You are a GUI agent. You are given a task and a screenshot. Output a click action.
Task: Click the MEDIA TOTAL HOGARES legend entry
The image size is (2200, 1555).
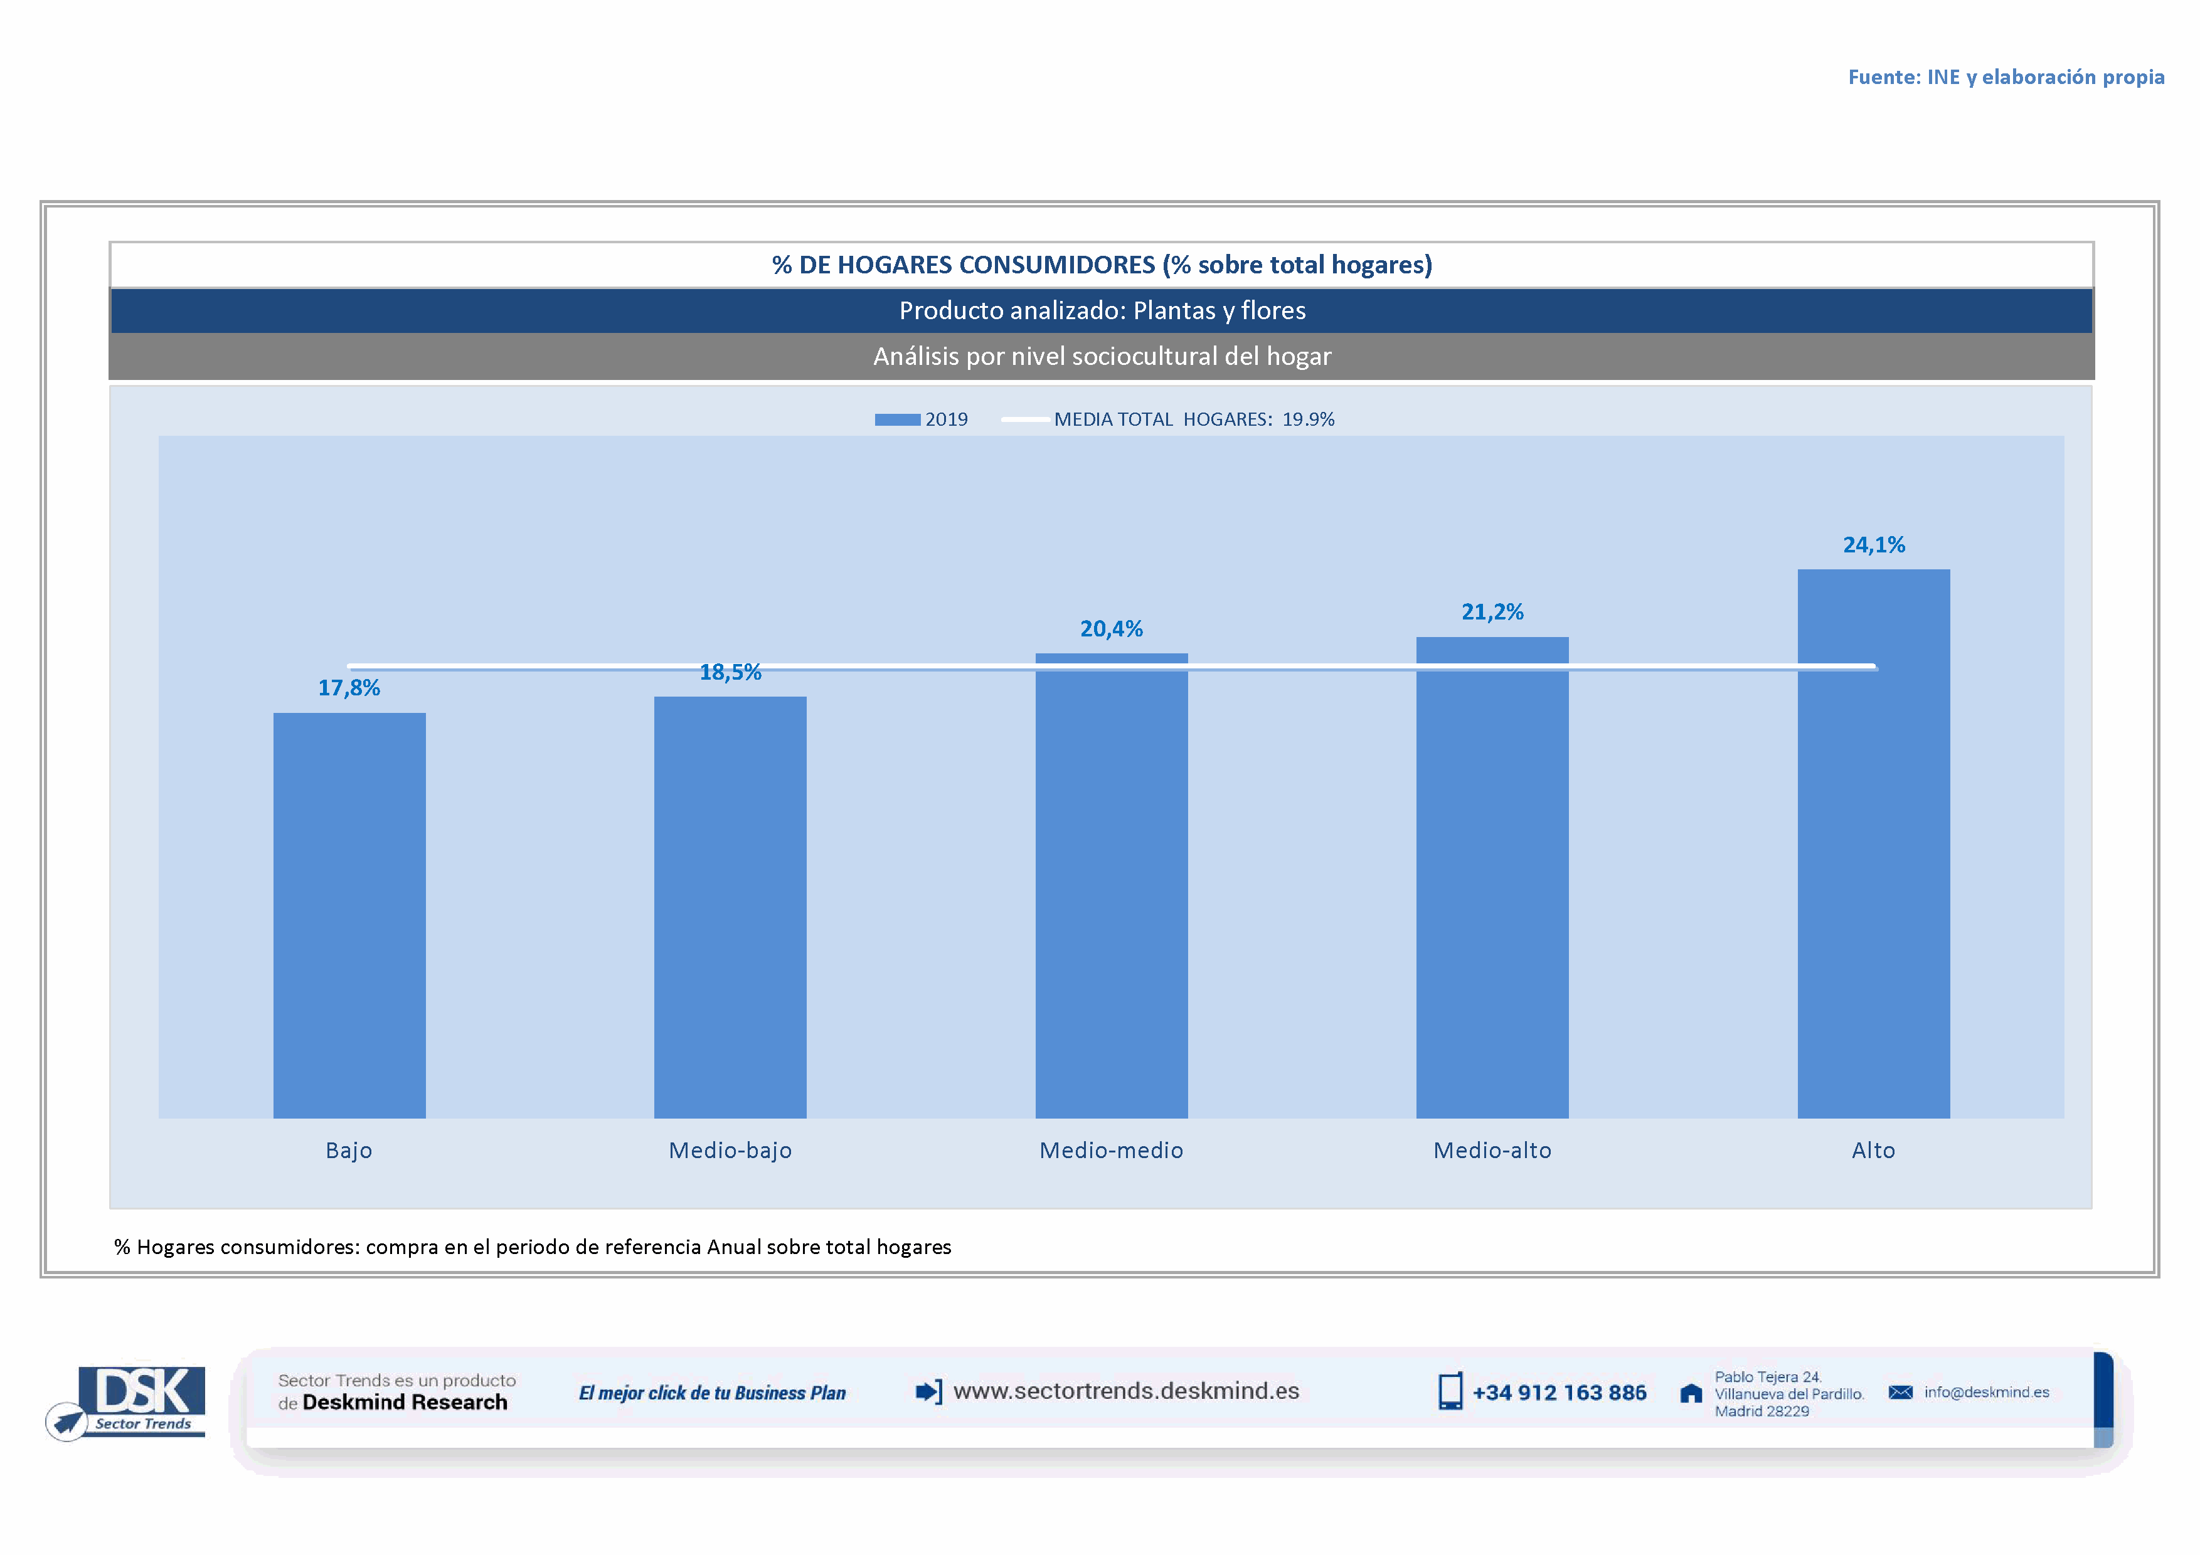click(x=1193, y=419)
